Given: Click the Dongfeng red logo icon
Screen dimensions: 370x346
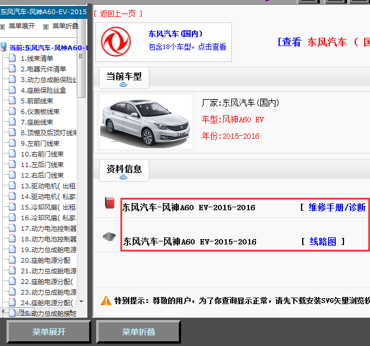Looking at the screenshot, I should pyautogui.click(x=116, y=42).
